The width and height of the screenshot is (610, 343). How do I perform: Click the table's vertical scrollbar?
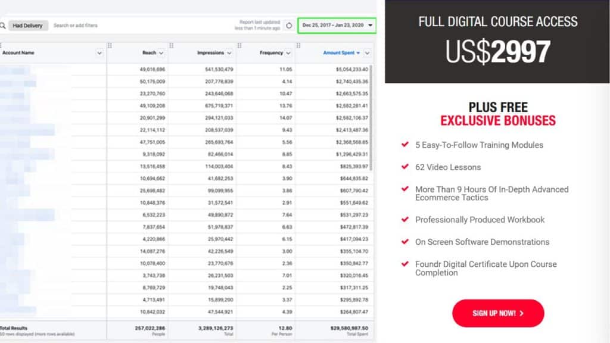click(x=372, y=119)
